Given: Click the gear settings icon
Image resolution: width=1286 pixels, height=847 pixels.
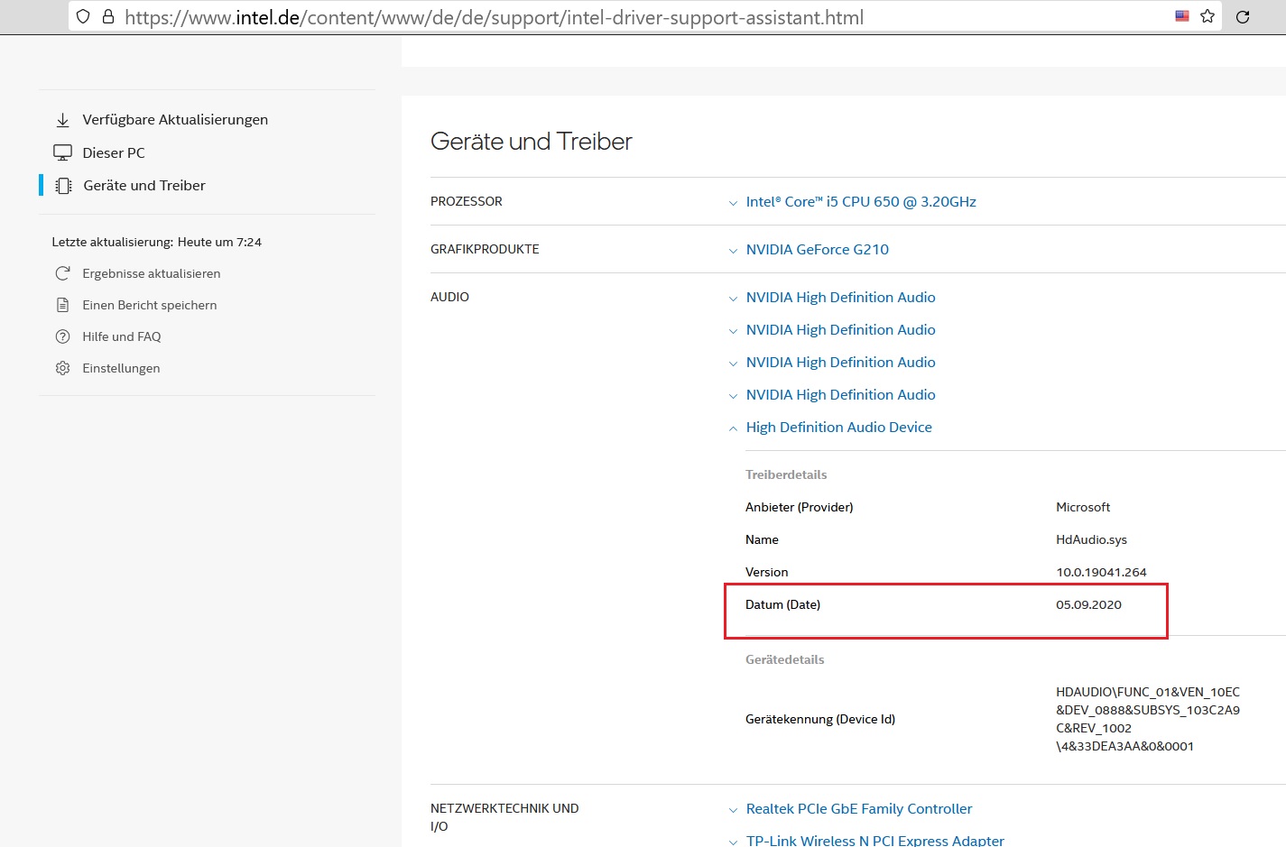Looking at the screenshot, I should [62, 368].
